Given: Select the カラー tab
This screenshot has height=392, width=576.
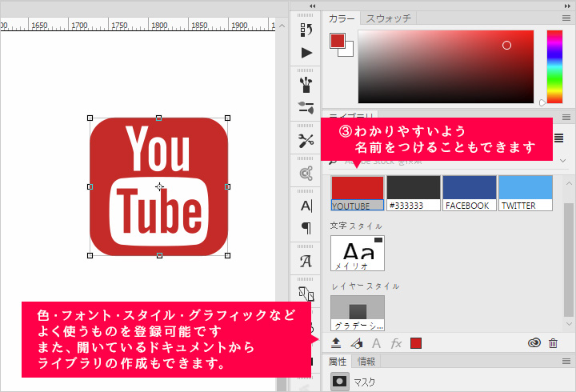Looking at the screenshot, I should coord(342,18).
